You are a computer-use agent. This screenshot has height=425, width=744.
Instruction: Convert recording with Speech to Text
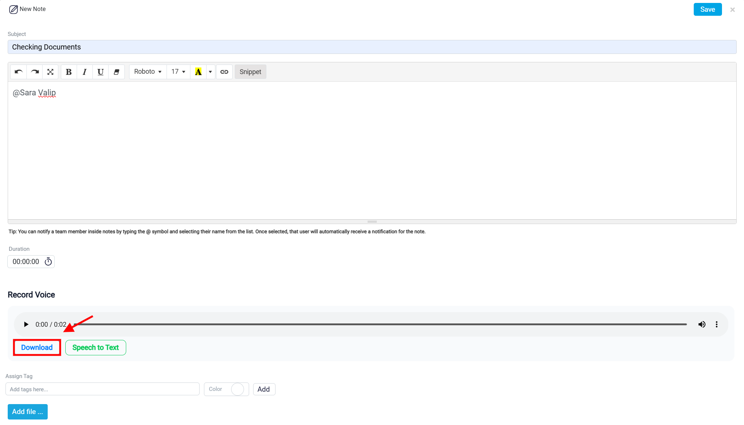(x=96, y=348)
